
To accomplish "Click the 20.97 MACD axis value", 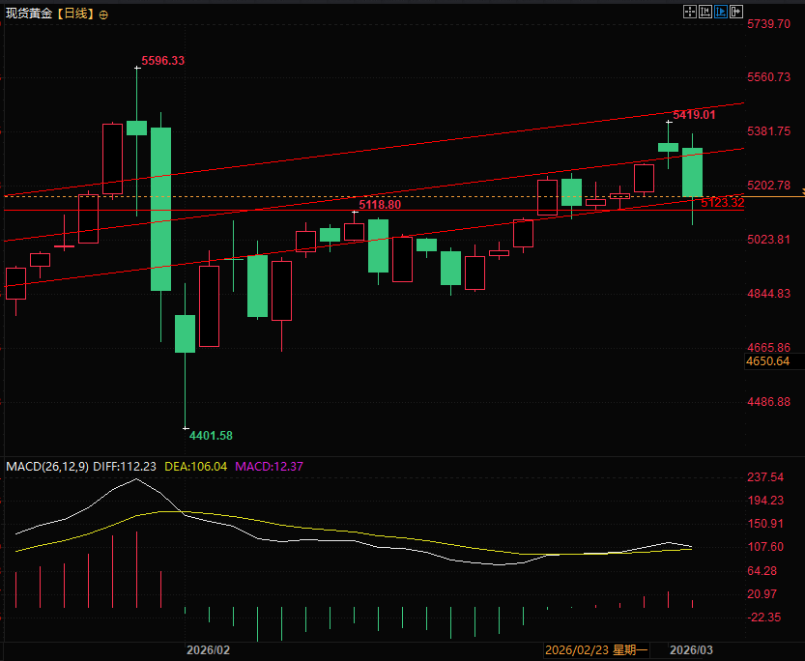I will coord(762,593).
